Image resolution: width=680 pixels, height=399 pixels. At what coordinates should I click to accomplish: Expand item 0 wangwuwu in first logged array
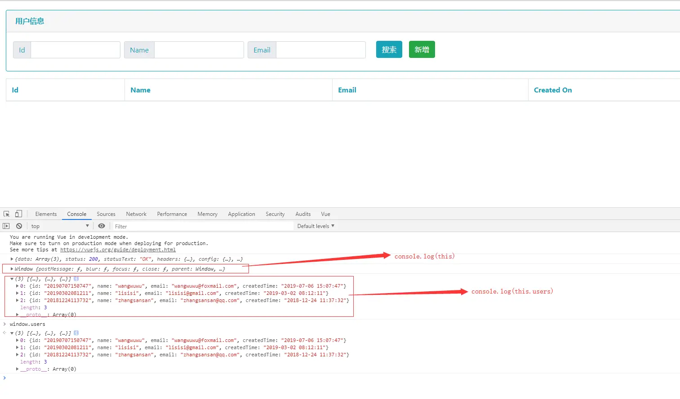coord(18,286)
